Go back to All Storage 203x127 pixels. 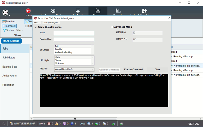pyautogui.click(x=11, y=41)
